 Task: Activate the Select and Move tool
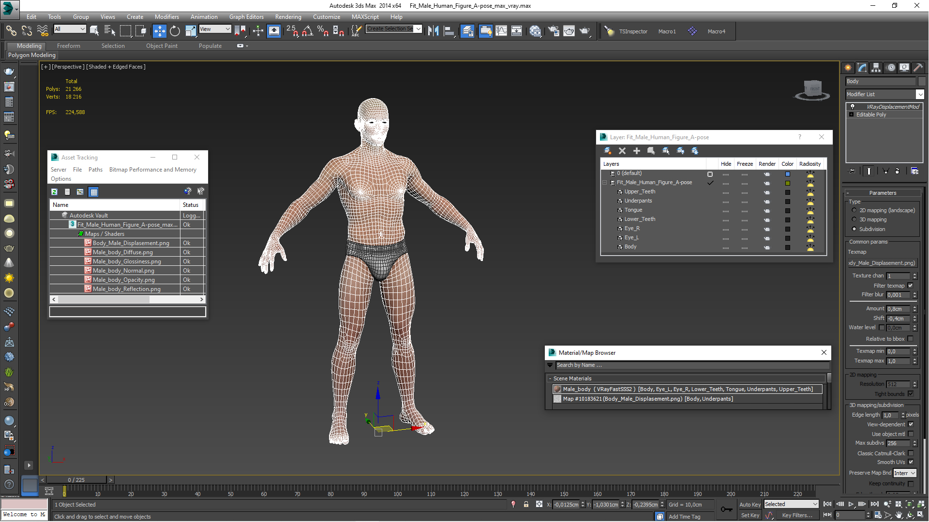pos(159,31)
